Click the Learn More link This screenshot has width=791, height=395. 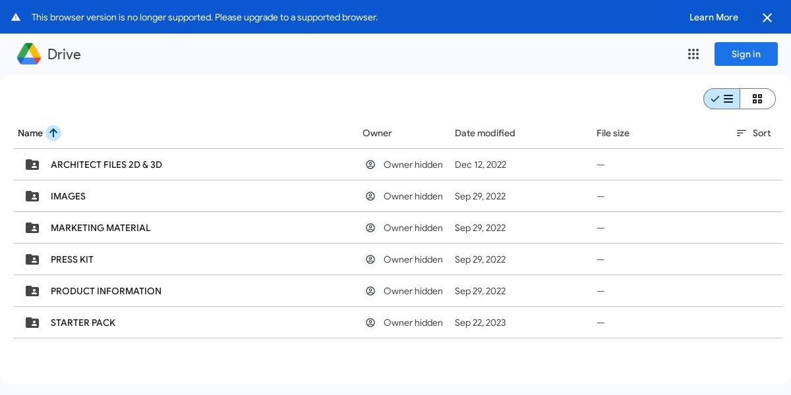[x=713, y=17]
